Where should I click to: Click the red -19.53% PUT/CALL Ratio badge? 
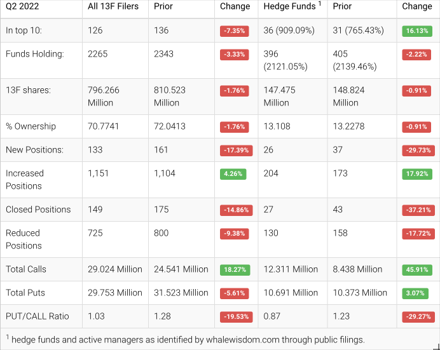click(235, 317)
